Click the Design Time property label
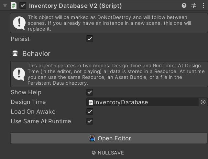 tap(28, 102)
